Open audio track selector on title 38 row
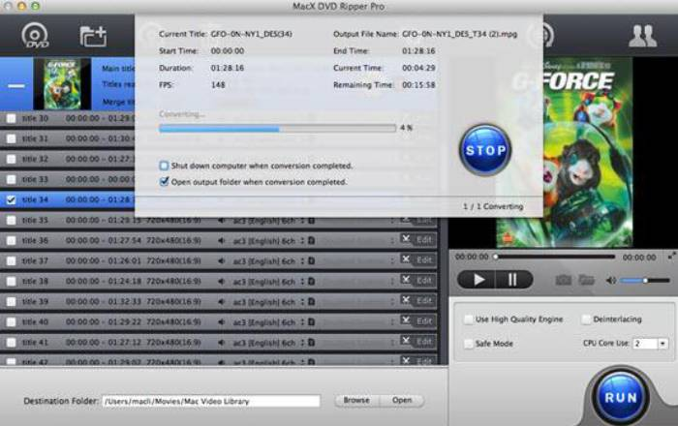 point(302,282)
